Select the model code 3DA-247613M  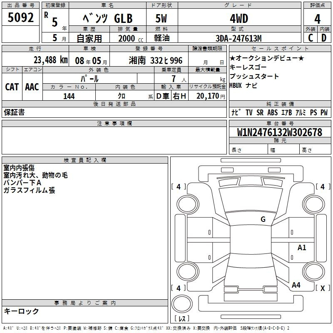pos(239,38)
